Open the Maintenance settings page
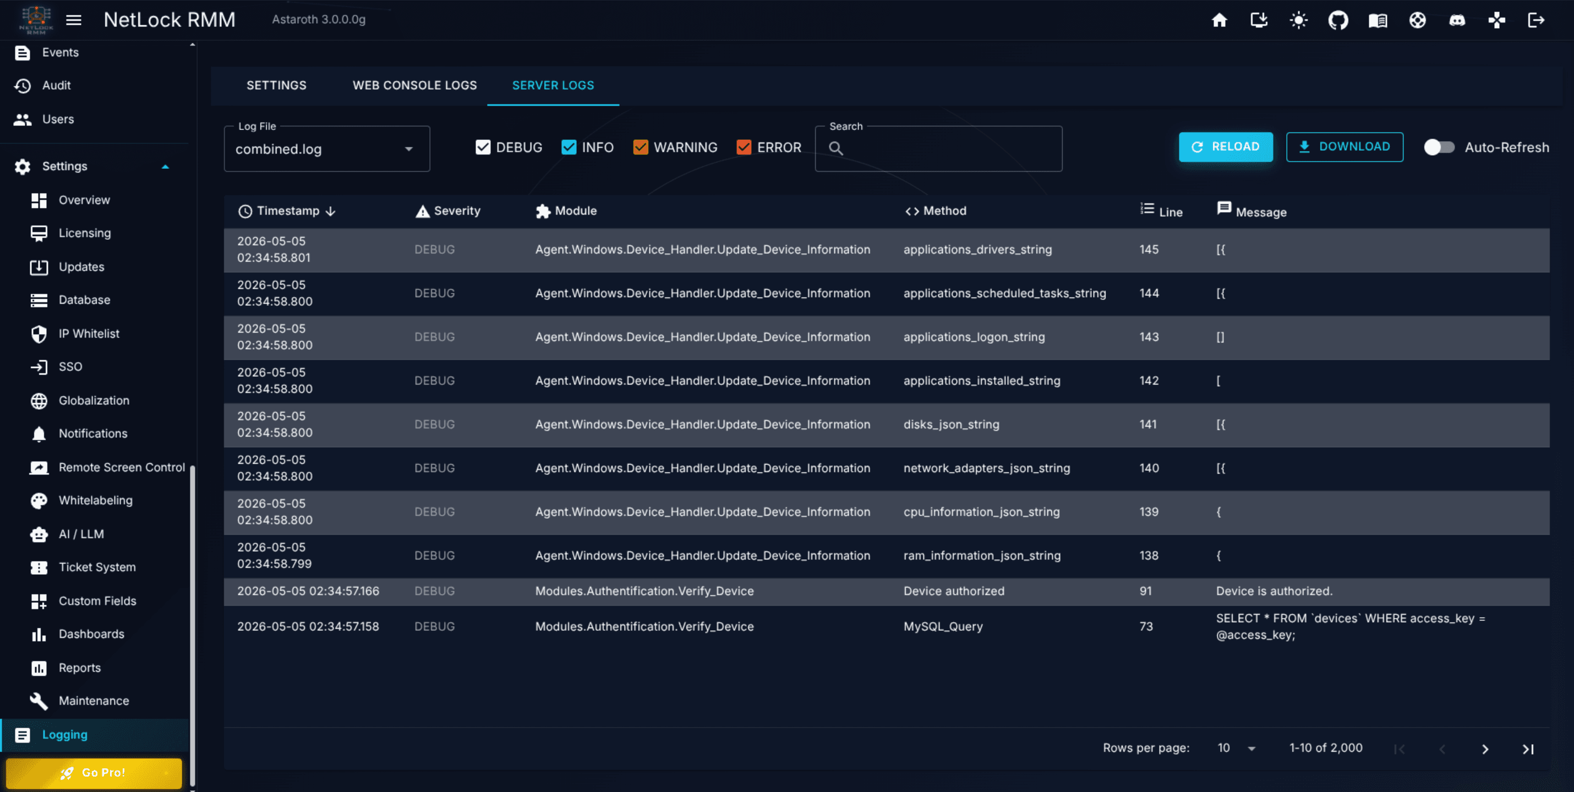Screen dimensions: 1574x792 [95, 700]
